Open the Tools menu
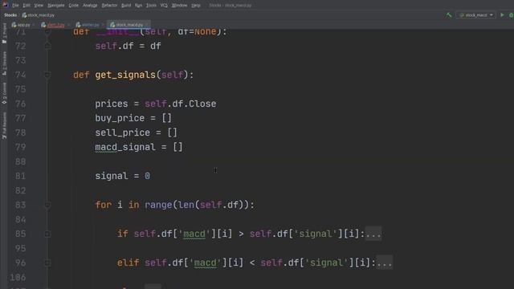Screen dimensions: 514x289 (151, 6)
